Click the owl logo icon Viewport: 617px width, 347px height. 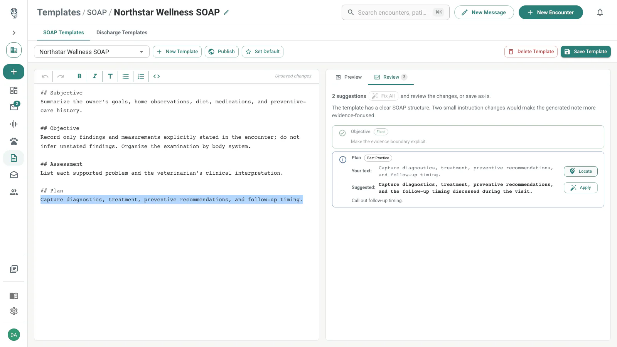click(x=14, y=13)
